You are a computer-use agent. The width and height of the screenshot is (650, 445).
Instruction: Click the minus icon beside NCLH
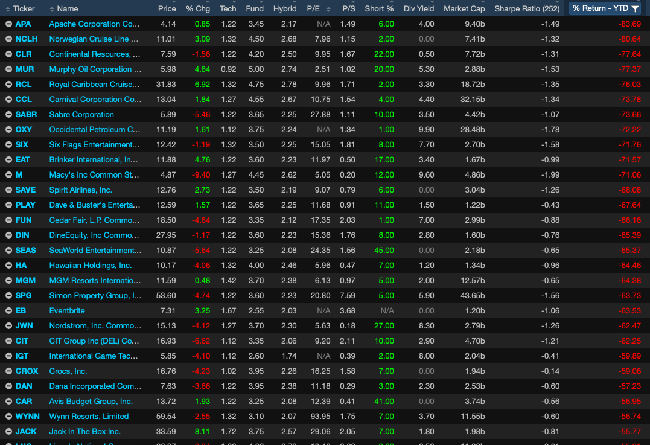8,39
